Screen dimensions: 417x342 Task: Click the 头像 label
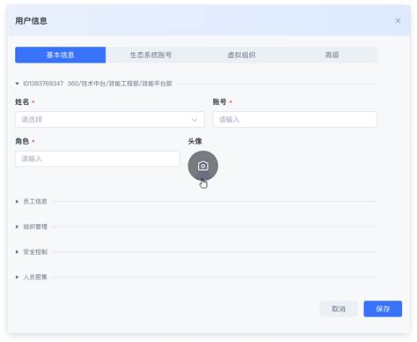click(195, 141)
